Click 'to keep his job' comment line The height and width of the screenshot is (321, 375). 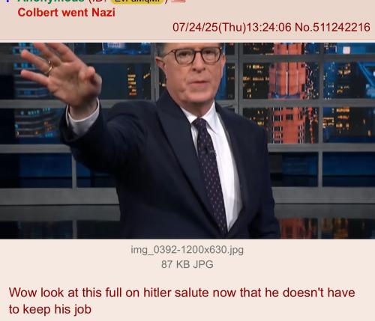tap(50, 309)
